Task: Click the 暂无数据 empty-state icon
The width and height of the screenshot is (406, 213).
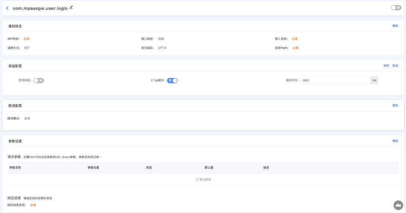Action: [197, 180]
